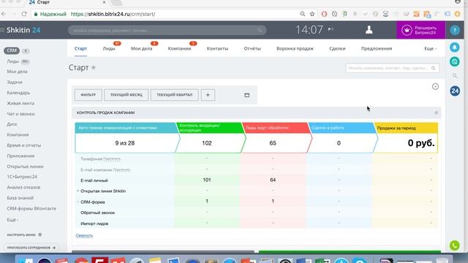Click the Расширить Битрикс24 button
468x263 pixels.
421,30
